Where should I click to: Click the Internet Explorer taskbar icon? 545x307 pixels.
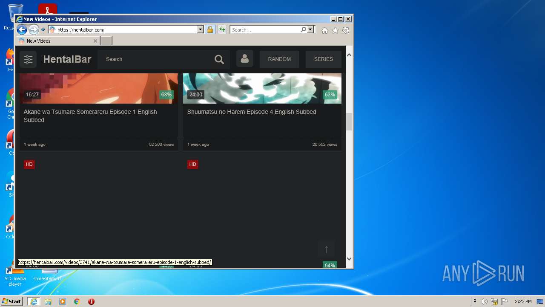click(34, 301)
